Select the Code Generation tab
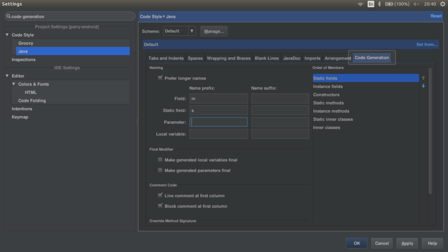The height and width of the screenshot is (252, 448). [372, 58]
